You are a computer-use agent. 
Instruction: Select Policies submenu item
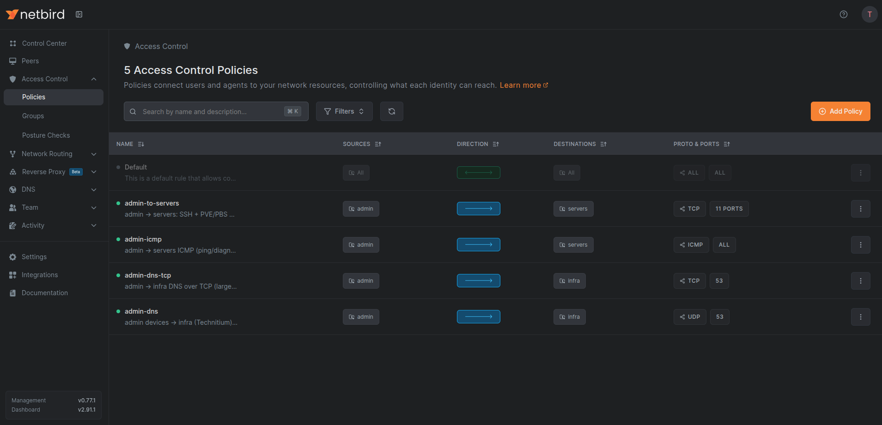[x=54, y=97]
